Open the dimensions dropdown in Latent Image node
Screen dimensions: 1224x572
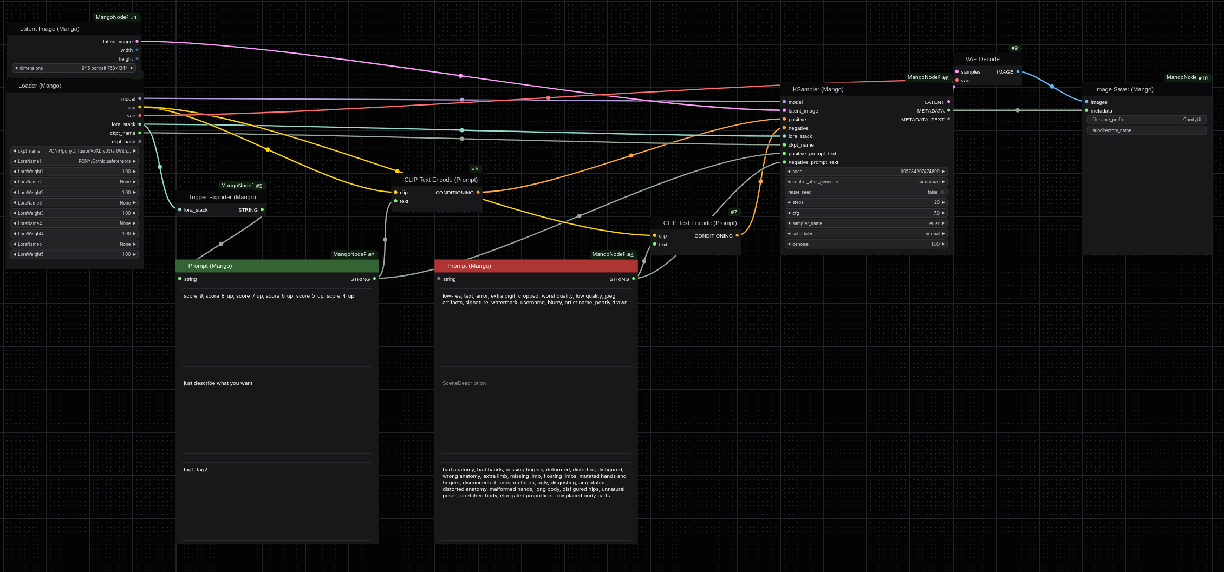click(74, 68)
